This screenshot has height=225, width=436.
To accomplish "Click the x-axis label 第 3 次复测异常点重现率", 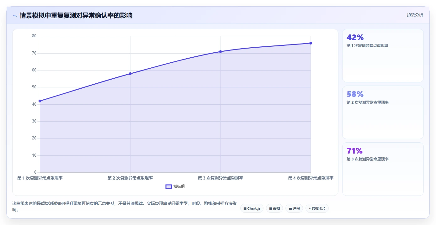I will pyautogui.click(x=221, y=178).
